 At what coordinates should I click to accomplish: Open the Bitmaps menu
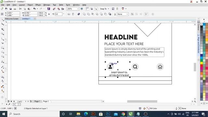[x=47, y=5]
